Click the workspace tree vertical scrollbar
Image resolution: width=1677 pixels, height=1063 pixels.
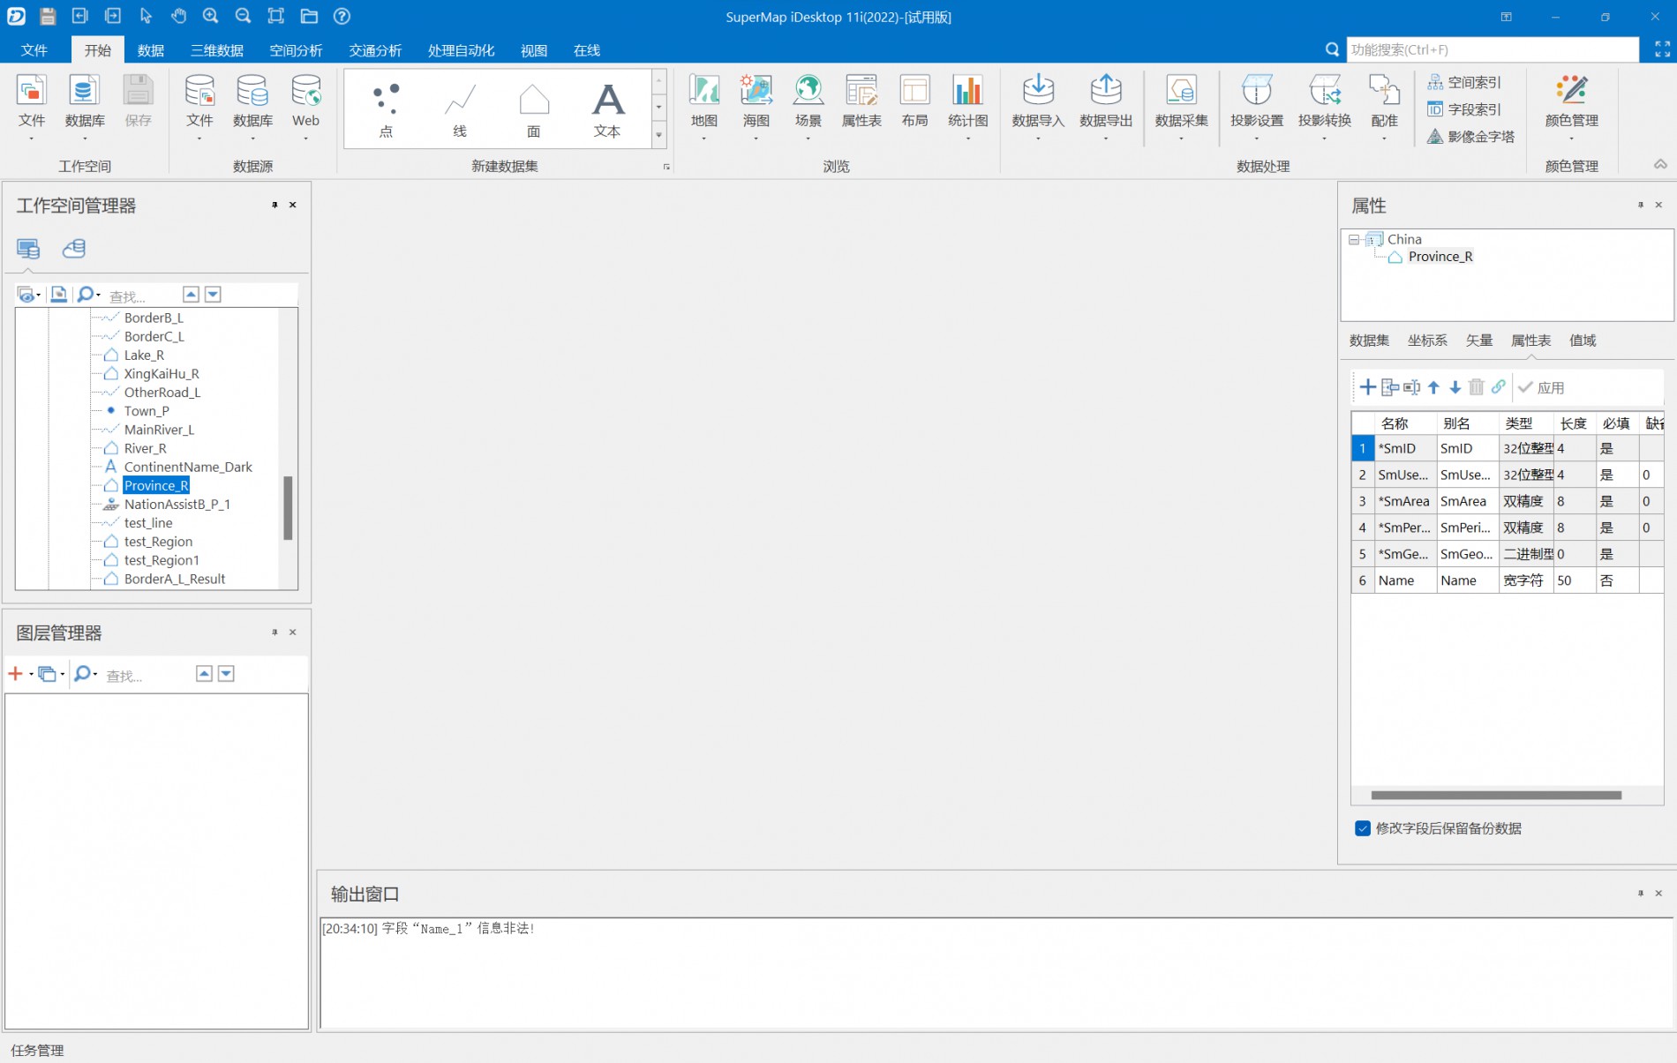pyautogui.click(x=288, y=507)
